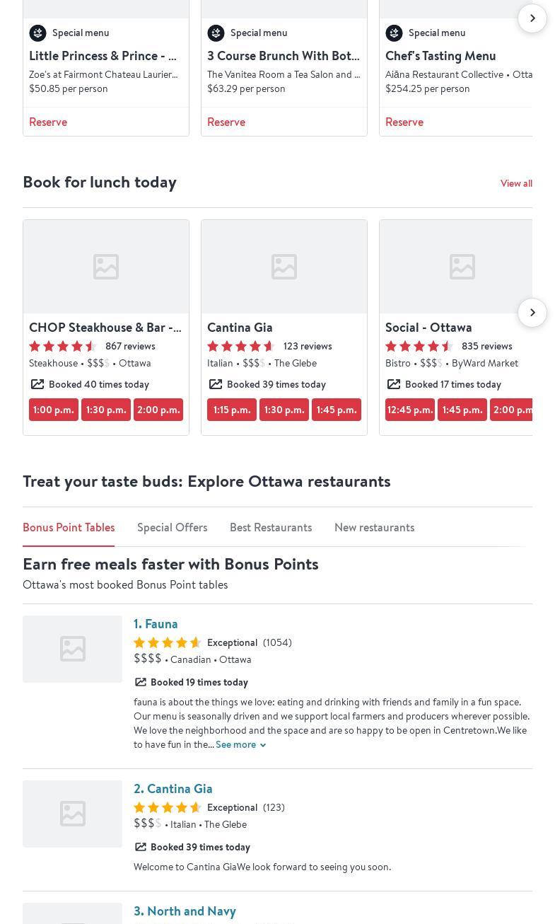Click View all for lunch today
The height and width of the screenshot is (924, 555).
coord(516,183)
